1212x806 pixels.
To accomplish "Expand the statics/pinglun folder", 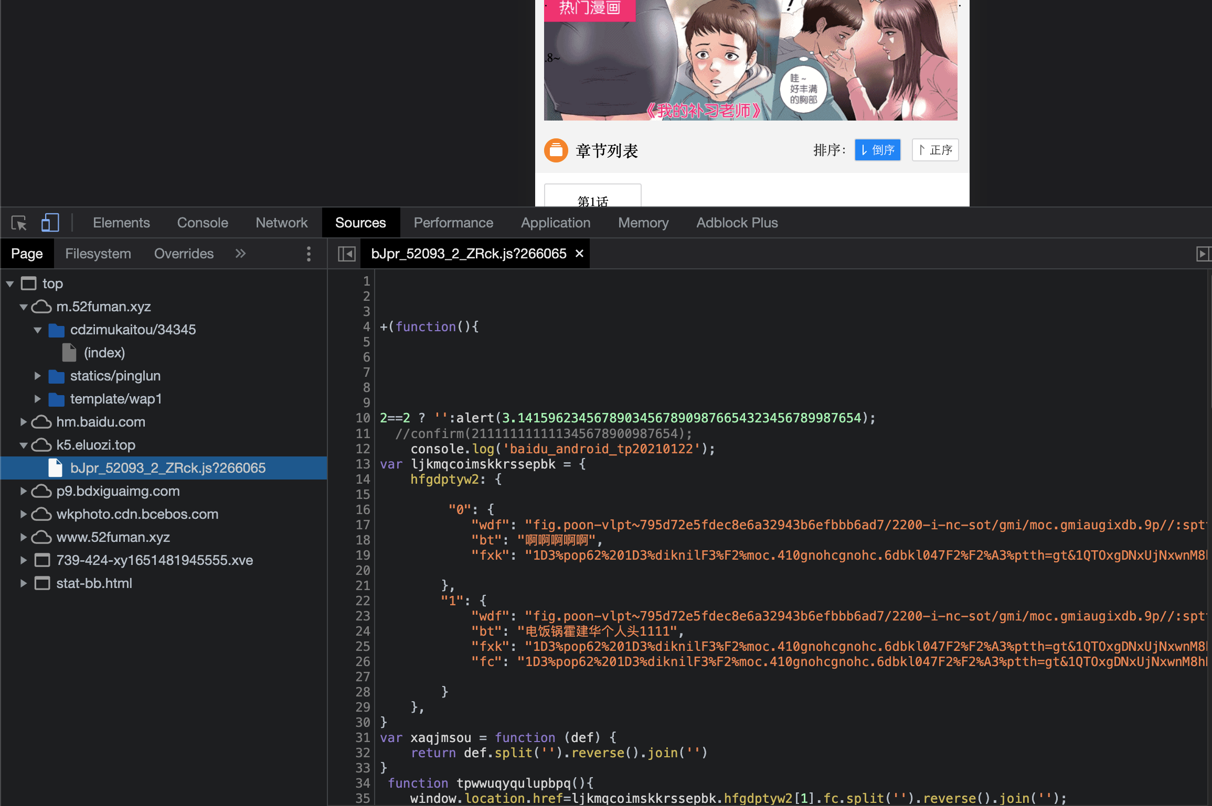I will tap(37, 376).
